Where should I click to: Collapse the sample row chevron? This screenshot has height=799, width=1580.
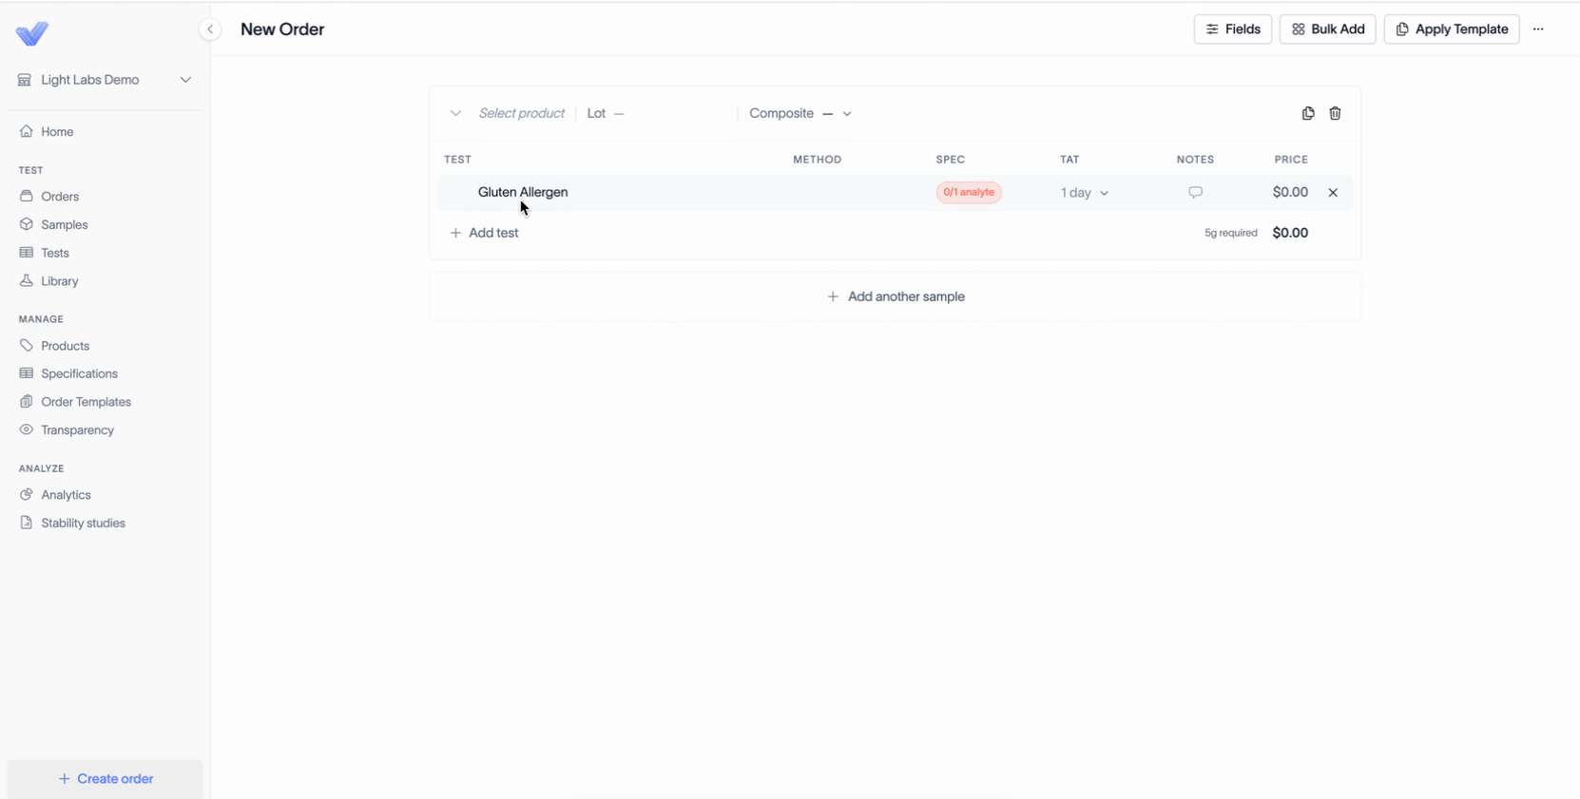455,113
